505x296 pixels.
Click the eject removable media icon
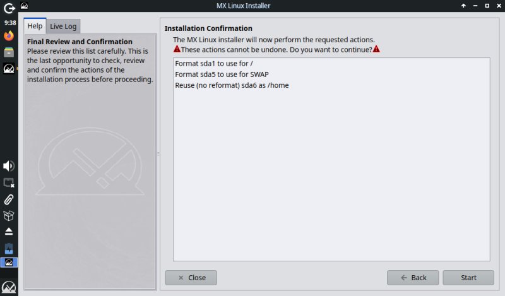[9, 232]
